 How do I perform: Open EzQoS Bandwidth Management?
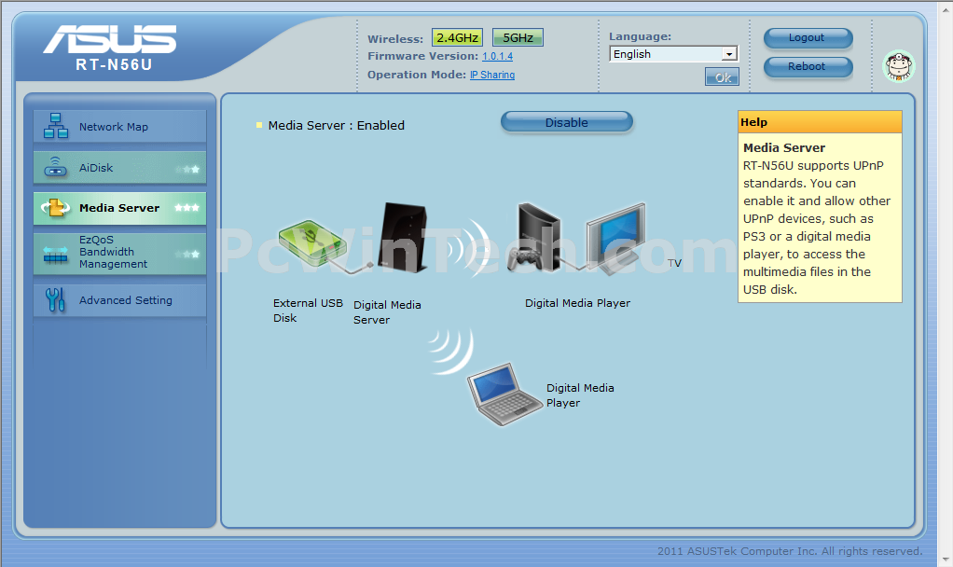click(119, 253)
